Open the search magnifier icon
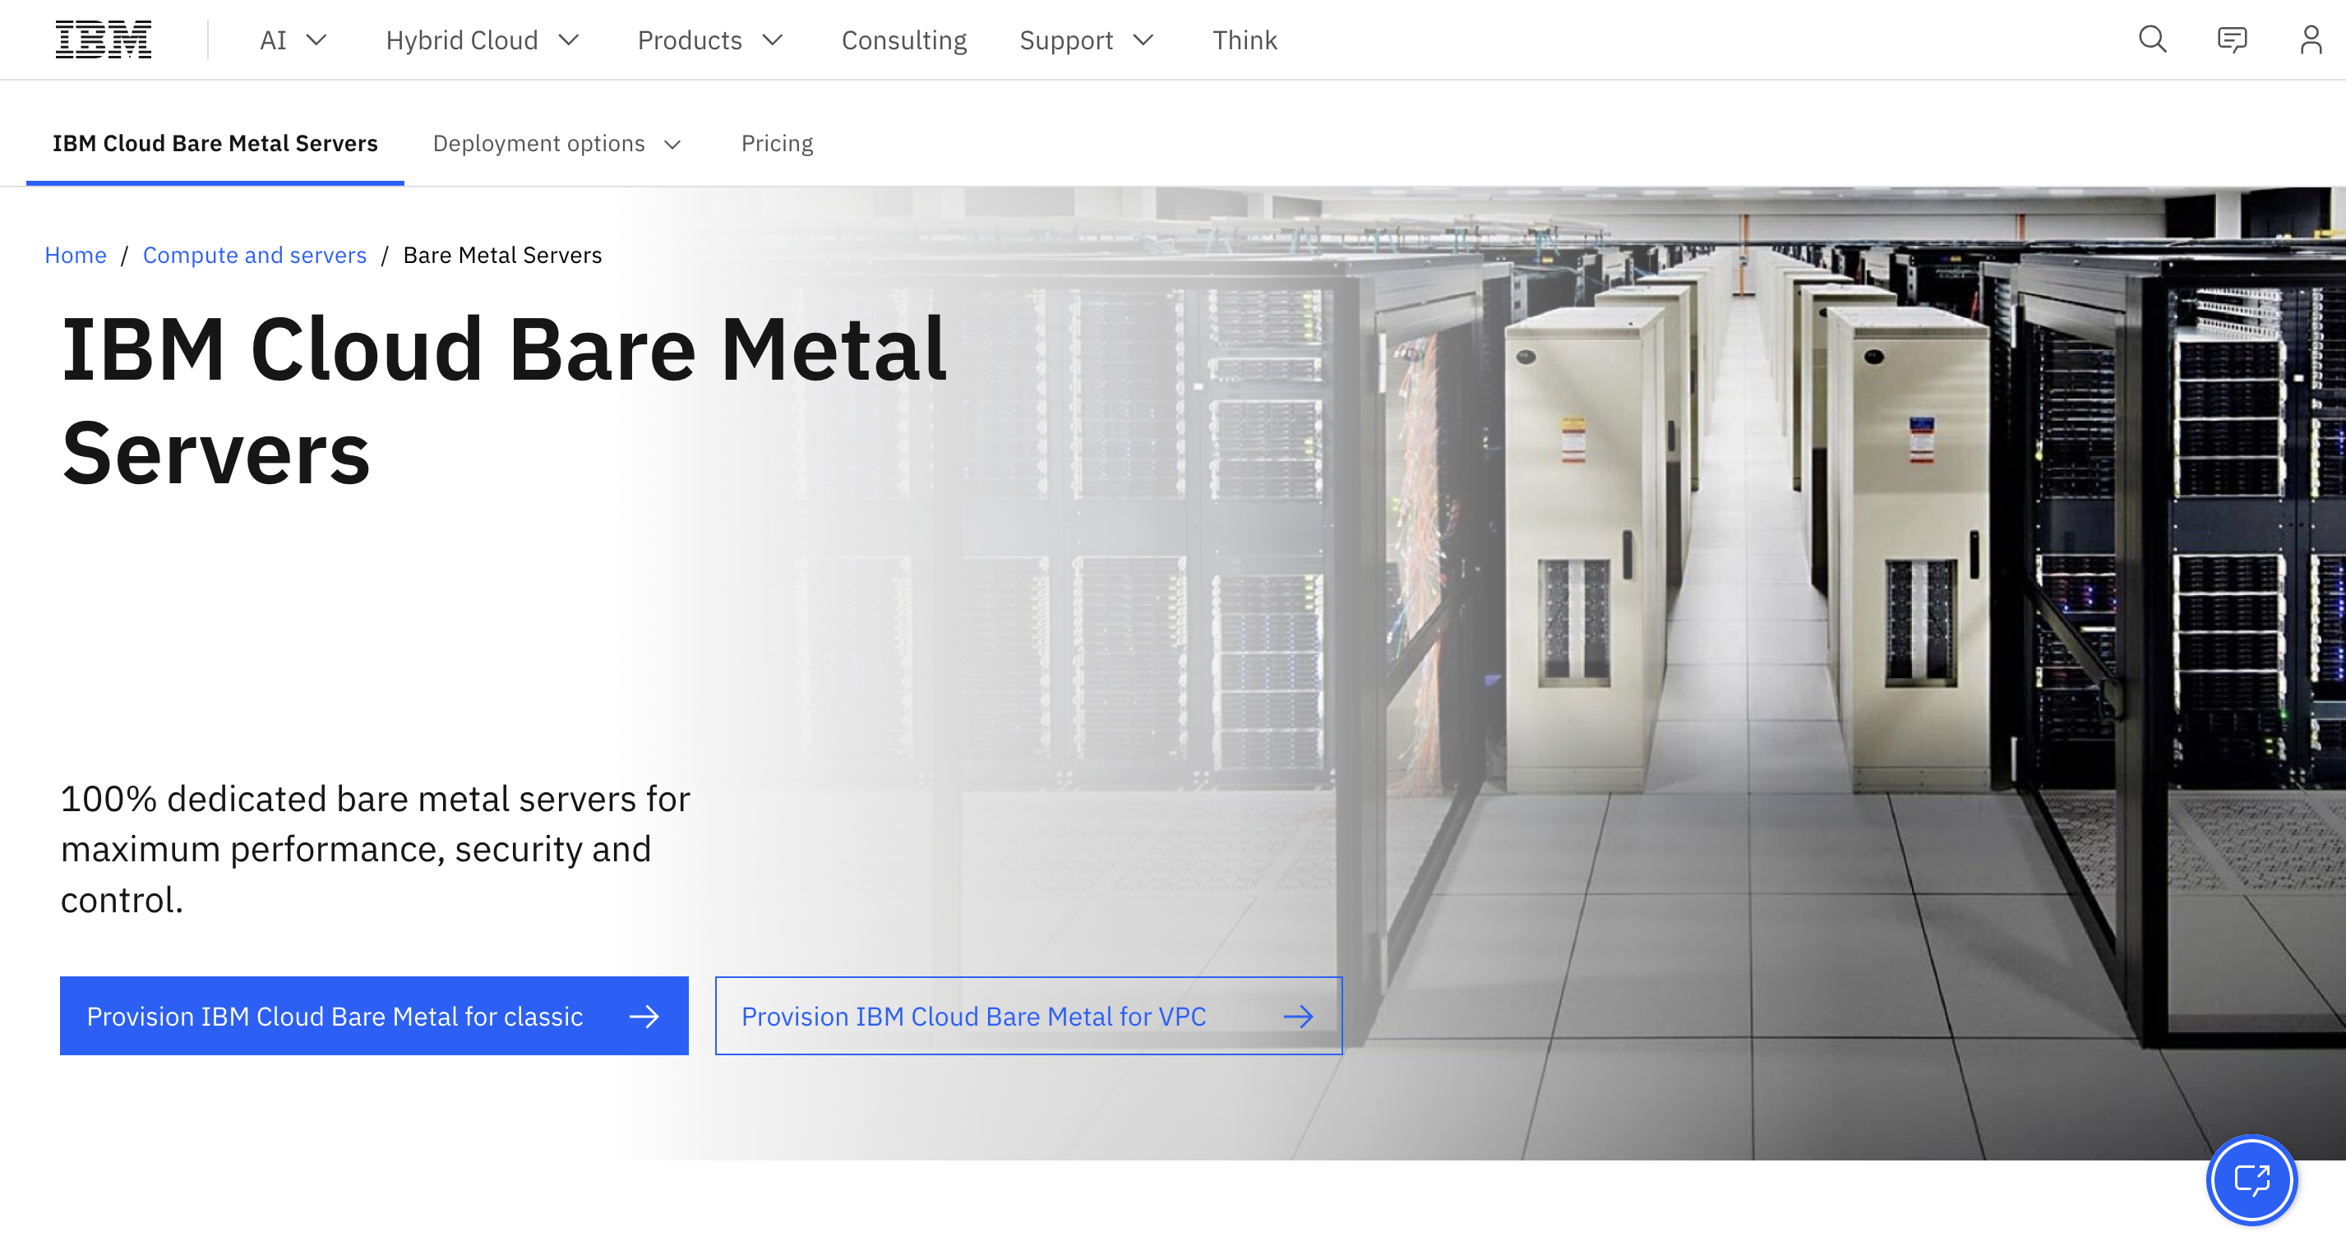Viewport: 2346px width, 1241px height. pyautogui.click(x=2152, y=39)
